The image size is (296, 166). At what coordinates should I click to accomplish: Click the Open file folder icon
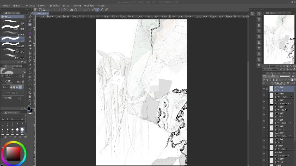click(44, 10)
